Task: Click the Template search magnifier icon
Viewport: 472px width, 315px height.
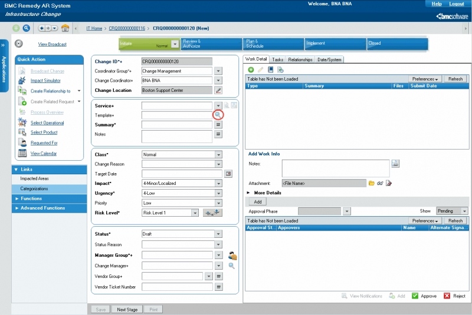Action: [x=218, y=115]
